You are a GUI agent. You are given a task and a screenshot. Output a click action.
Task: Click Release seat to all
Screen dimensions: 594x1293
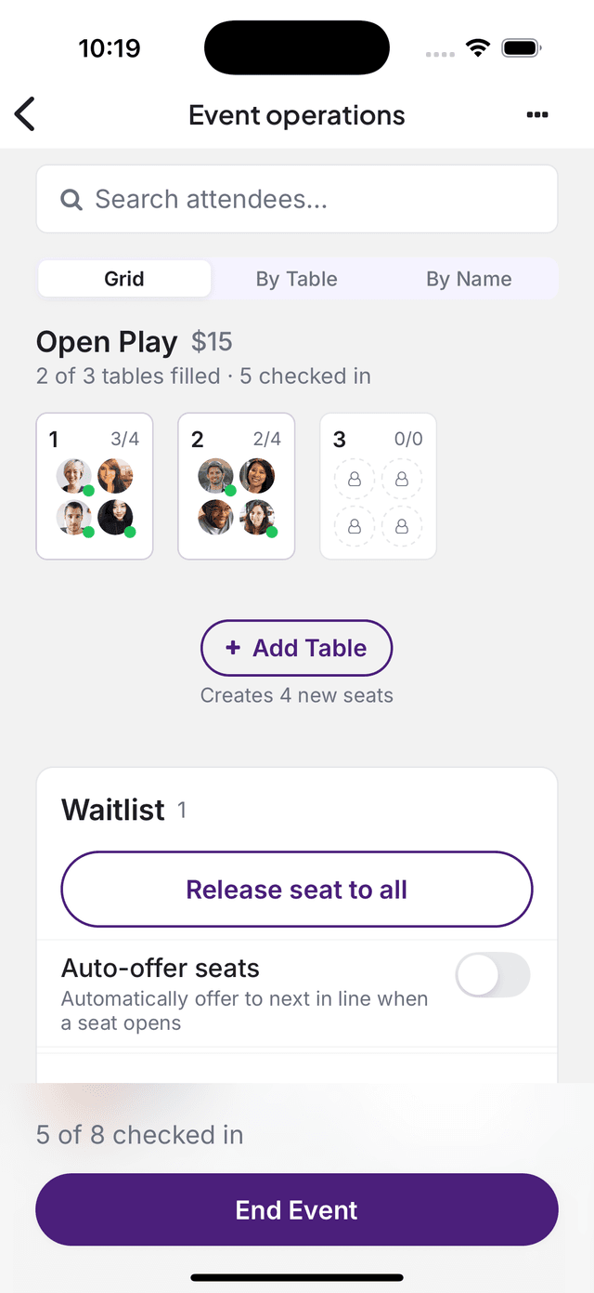pyautogui.click(x=296, y=889)
